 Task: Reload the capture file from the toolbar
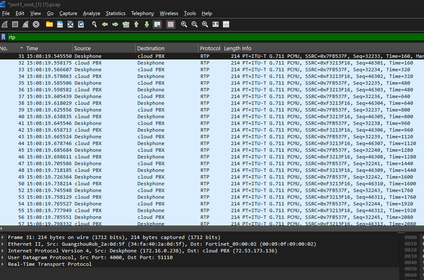[x=81, y=24]
